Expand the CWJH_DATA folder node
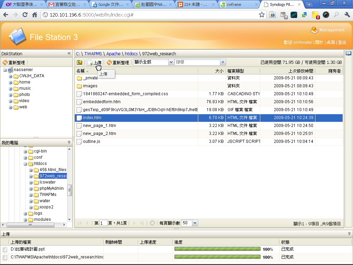The image size is (353, 265). click(10, 76)
